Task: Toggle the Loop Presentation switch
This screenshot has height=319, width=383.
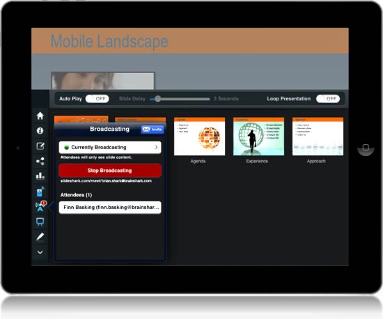Action: click(x=328, y=99)
